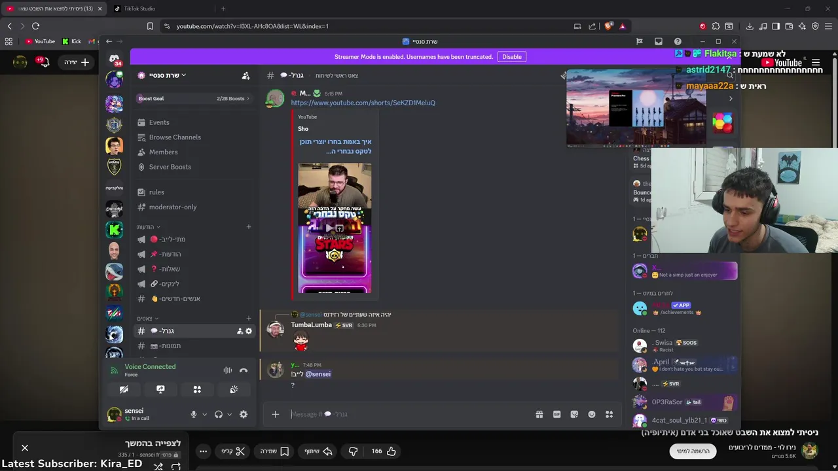Select .April in member list
Image resolution: width=838 pixels, height=471 pixels.
pyautogui.click(x=685, y=365)
